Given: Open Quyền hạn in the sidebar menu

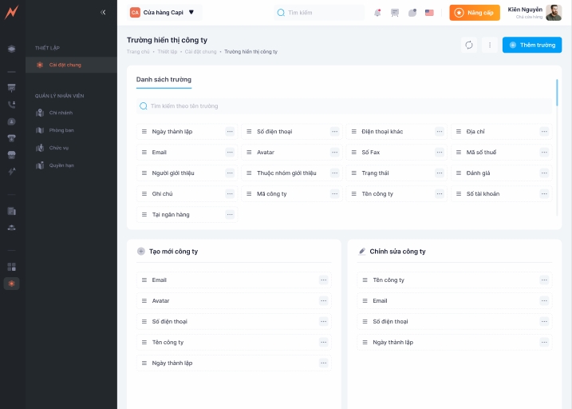Looking at the screenshot, I should click(61, 165).
